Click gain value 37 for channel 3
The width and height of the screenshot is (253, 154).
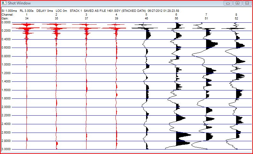coord(86,19)
